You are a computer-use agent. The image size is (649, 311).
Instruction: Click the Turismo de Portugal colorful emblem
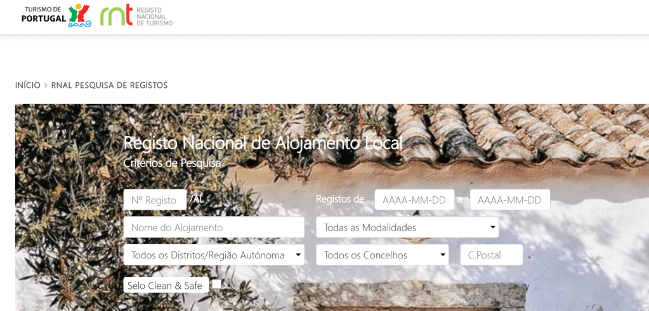pyautogui.click(x=79, y=16)
